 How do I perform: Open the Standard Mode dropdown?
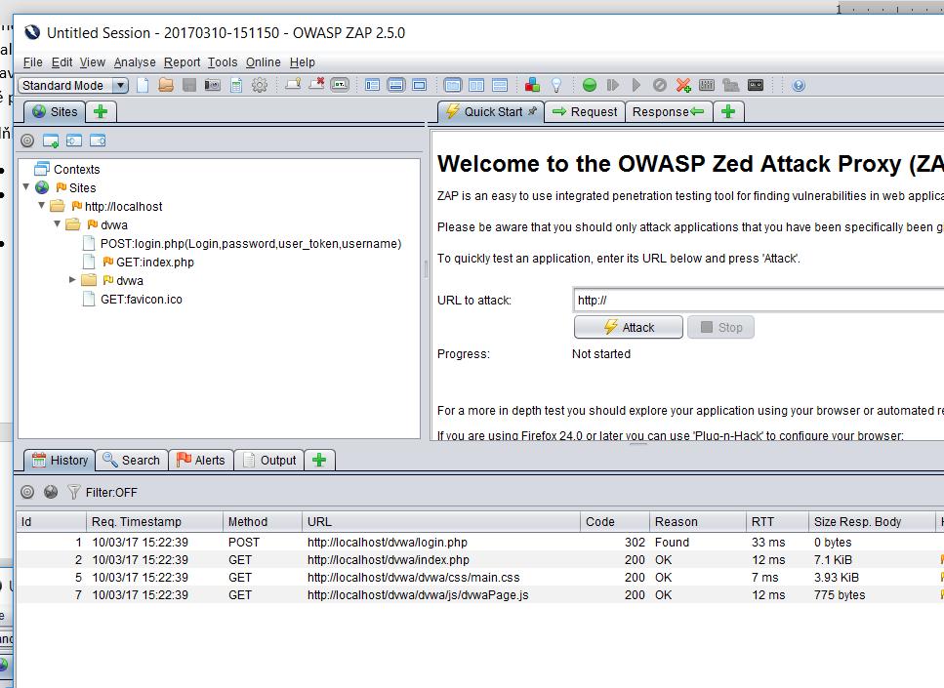tap(73, 86)
